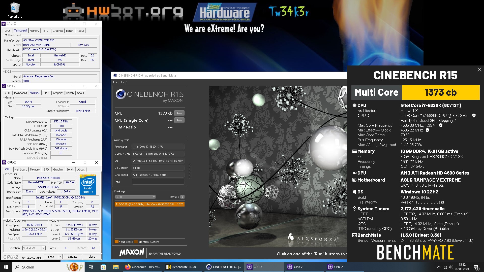Click the Uncore Frequency 3879.4 MHz value
484x272 pixels.
tap(83, 111)
